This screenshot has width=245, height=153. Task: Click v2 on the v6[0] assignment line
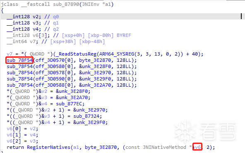click(x=33, y=129)
